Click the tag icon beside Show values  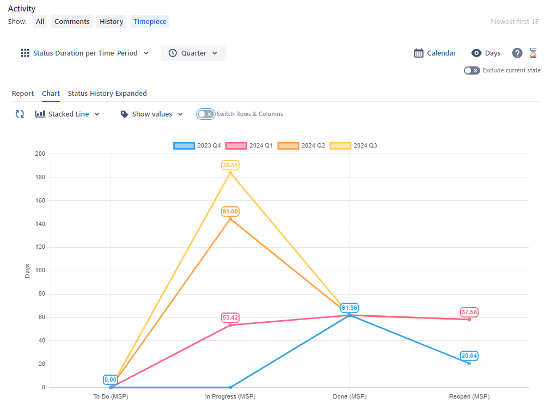click(125, 114)
